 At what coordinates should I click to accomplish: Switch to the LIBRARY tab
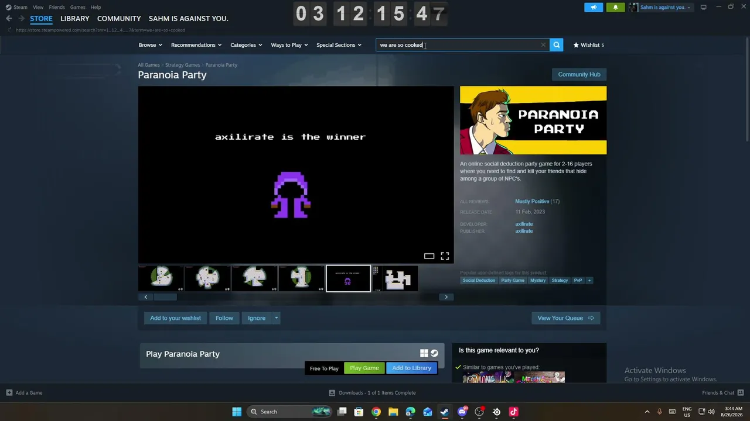[x=75, y=19]
